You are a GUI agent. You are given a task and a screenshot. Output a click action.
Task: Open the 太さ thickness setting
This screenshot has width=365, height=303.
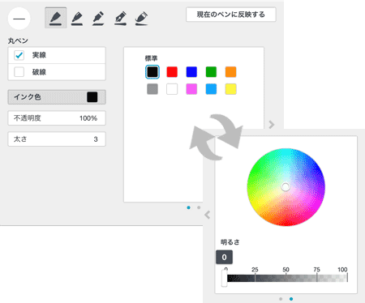pyautogui.click(x=57, y=139)
